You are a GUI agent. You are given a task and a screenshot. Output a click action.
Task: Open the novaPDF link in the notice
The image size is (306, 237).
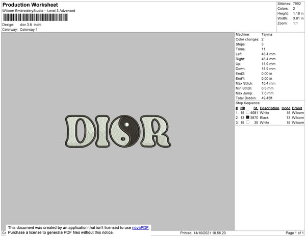pyautogui.click(x=140, y=228)
